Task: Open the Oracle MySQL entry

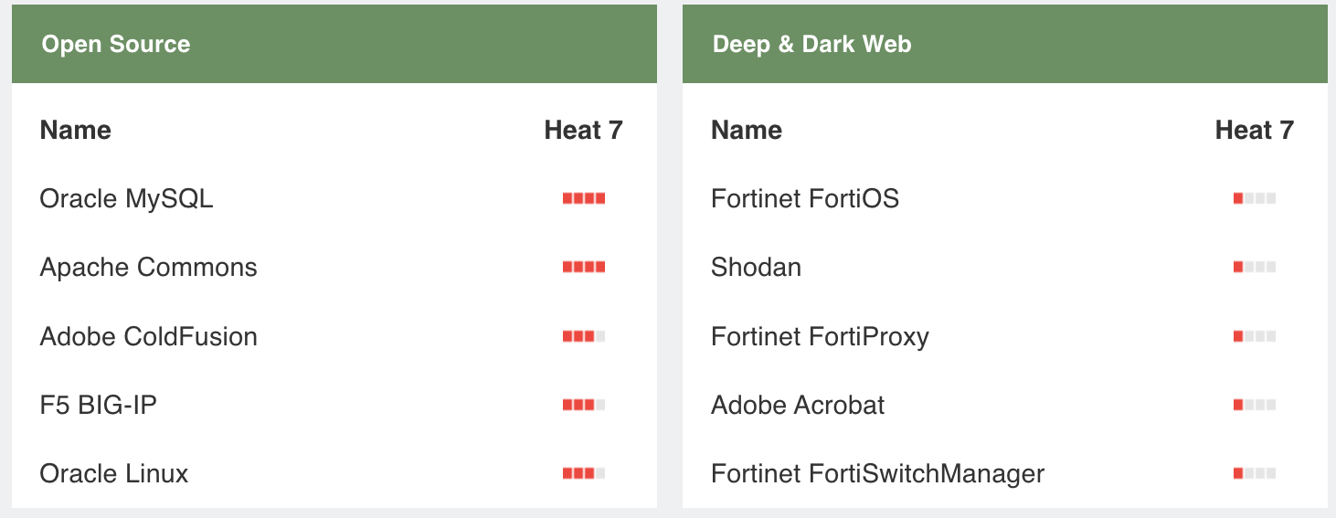Action: click(126, 198)
